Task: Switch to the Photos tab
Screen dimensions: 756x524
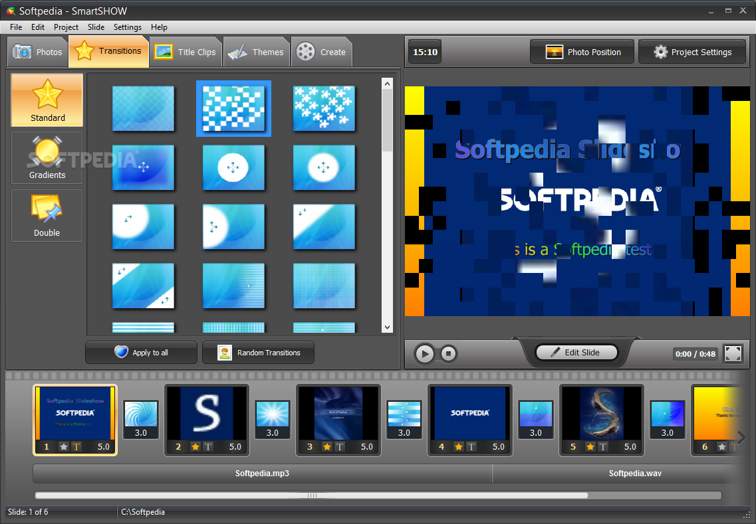Action: pyautogui.click(x=37, y=52)
